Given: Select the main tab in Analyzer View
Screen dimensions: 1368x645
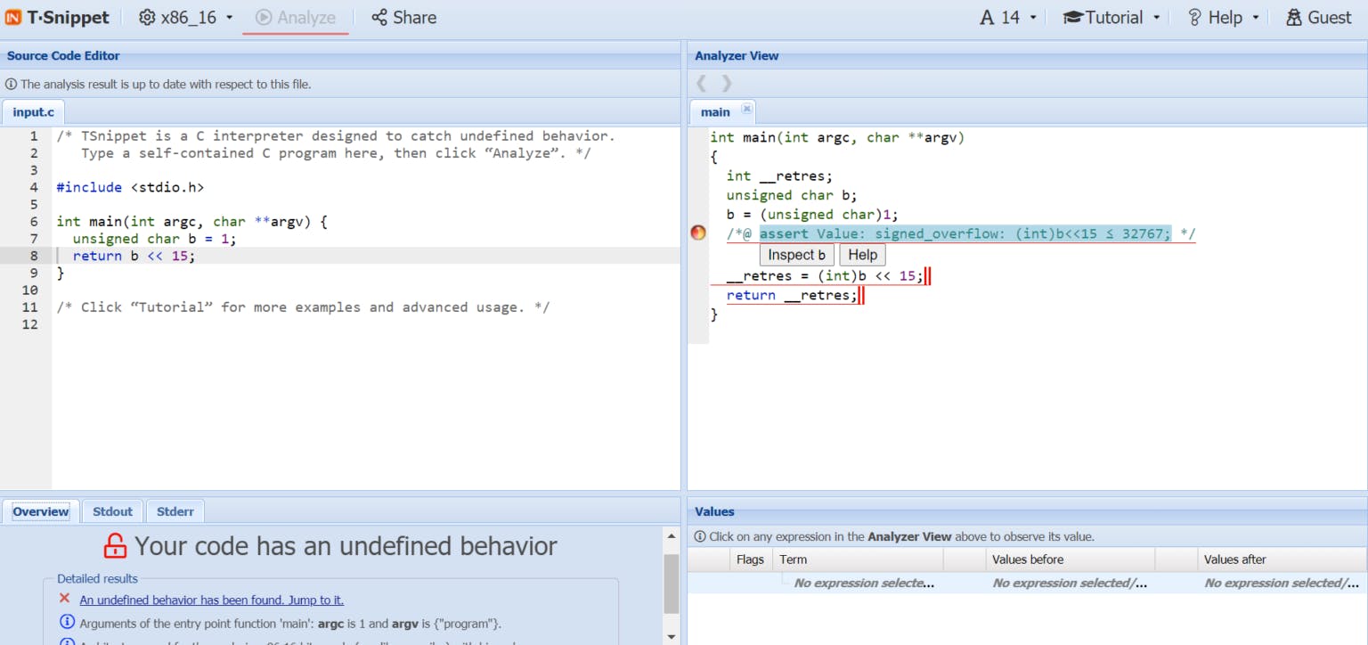Looking at the screenshot, I should coord(715,112).
